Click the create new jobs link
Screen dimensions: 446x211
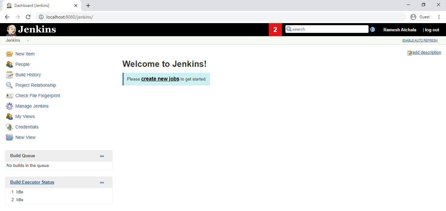[x=160, y=79]
